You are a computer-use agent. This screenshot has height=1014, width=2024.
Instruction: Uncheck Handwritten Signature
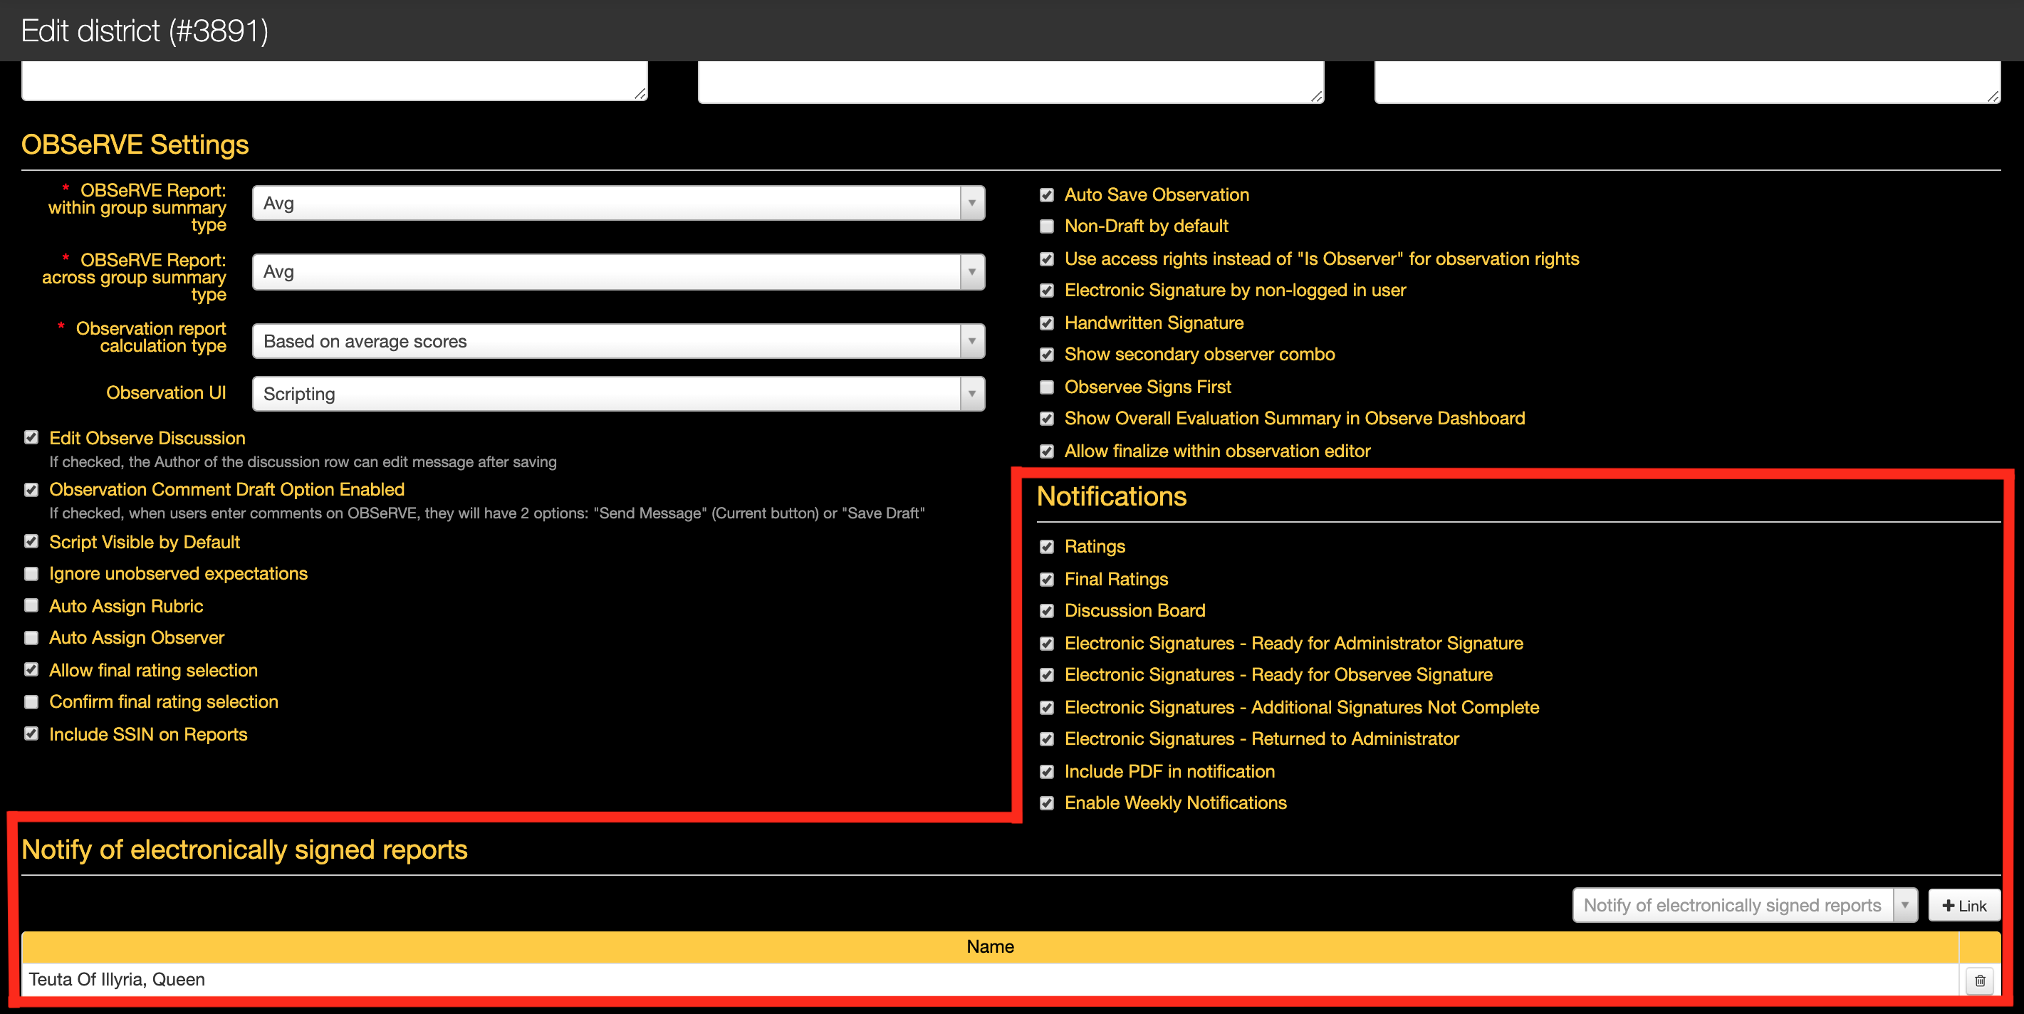[x=1047, y=323]
